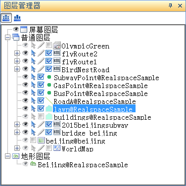Click the first layer view toolbar icon
The height and width of the screenshot is (186, 186).
coord(6,18)
